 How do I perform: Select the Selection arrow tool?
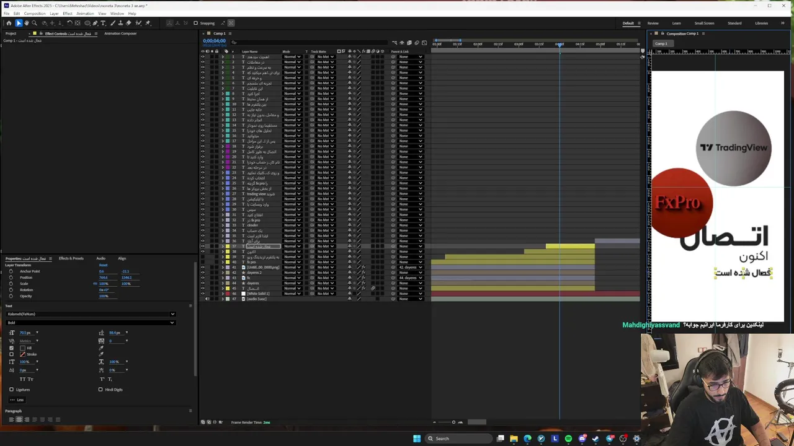(x=19, y=23)
